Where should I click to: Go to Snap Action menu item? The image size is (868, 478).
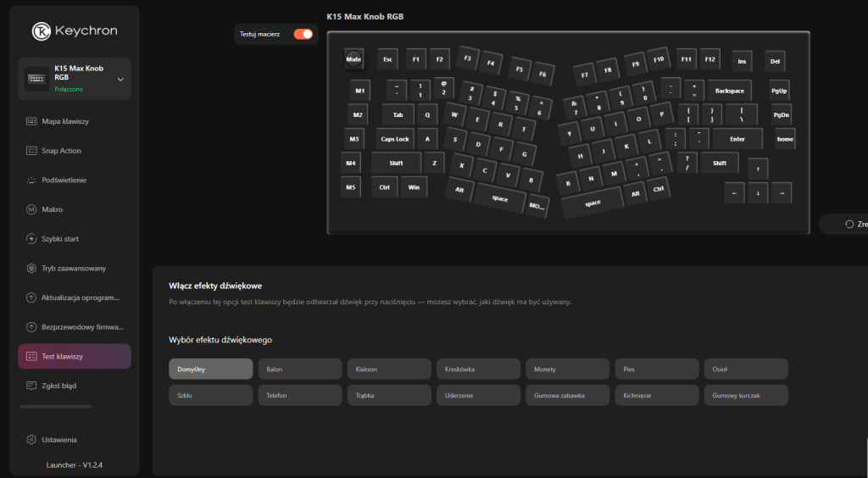pos(61,151)
